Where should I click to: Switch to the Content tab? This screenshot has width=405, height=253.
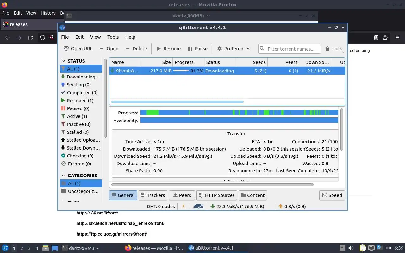tap(252, 195)
